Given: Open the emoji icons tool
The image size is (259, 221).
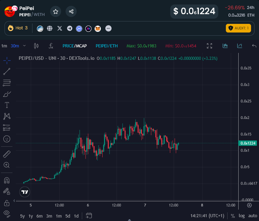Looking at the screenshot, I should pos(7,139).
